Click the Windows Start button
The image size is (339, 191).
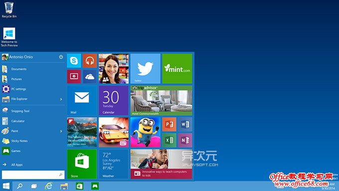point(6,186)
